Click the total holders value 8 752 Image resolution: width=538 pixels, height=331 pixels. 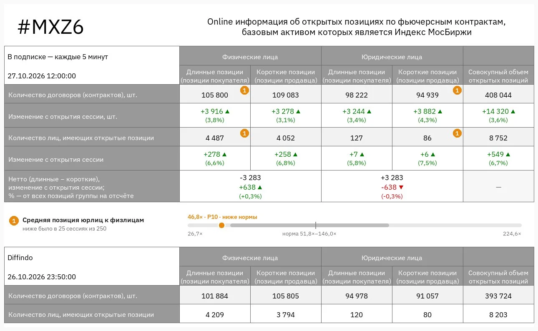[498, 138]
